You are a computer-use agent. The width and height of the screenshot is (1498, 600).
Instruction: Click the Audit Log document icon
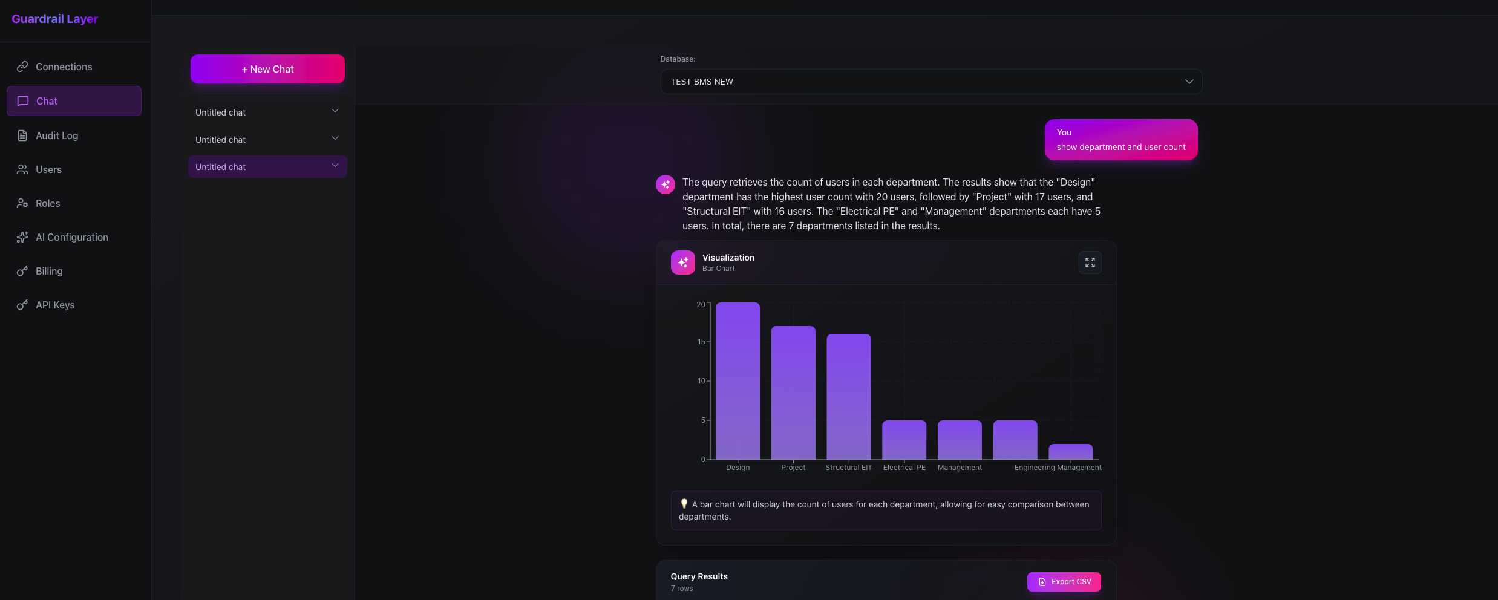(x=22, y=135)
